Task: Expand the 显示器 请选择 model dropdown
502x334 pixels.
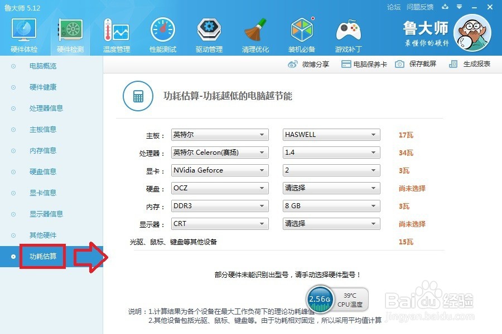Action: pos(331,224)
